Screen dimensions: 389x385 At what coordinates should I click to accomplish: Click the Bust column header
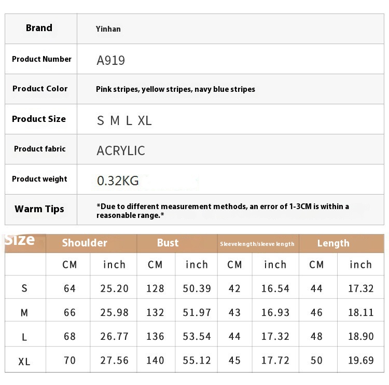[168, 243]
